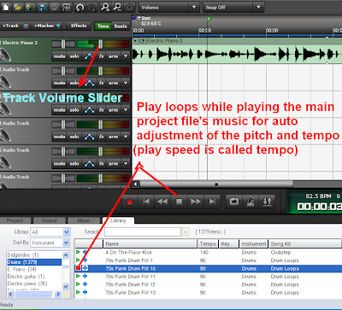The image size is (342, 310).
Task: Zoom in with the magnifier plus icon
Action: click(105, 7)
